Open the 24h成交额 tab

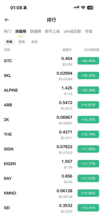tap(72, 31)
